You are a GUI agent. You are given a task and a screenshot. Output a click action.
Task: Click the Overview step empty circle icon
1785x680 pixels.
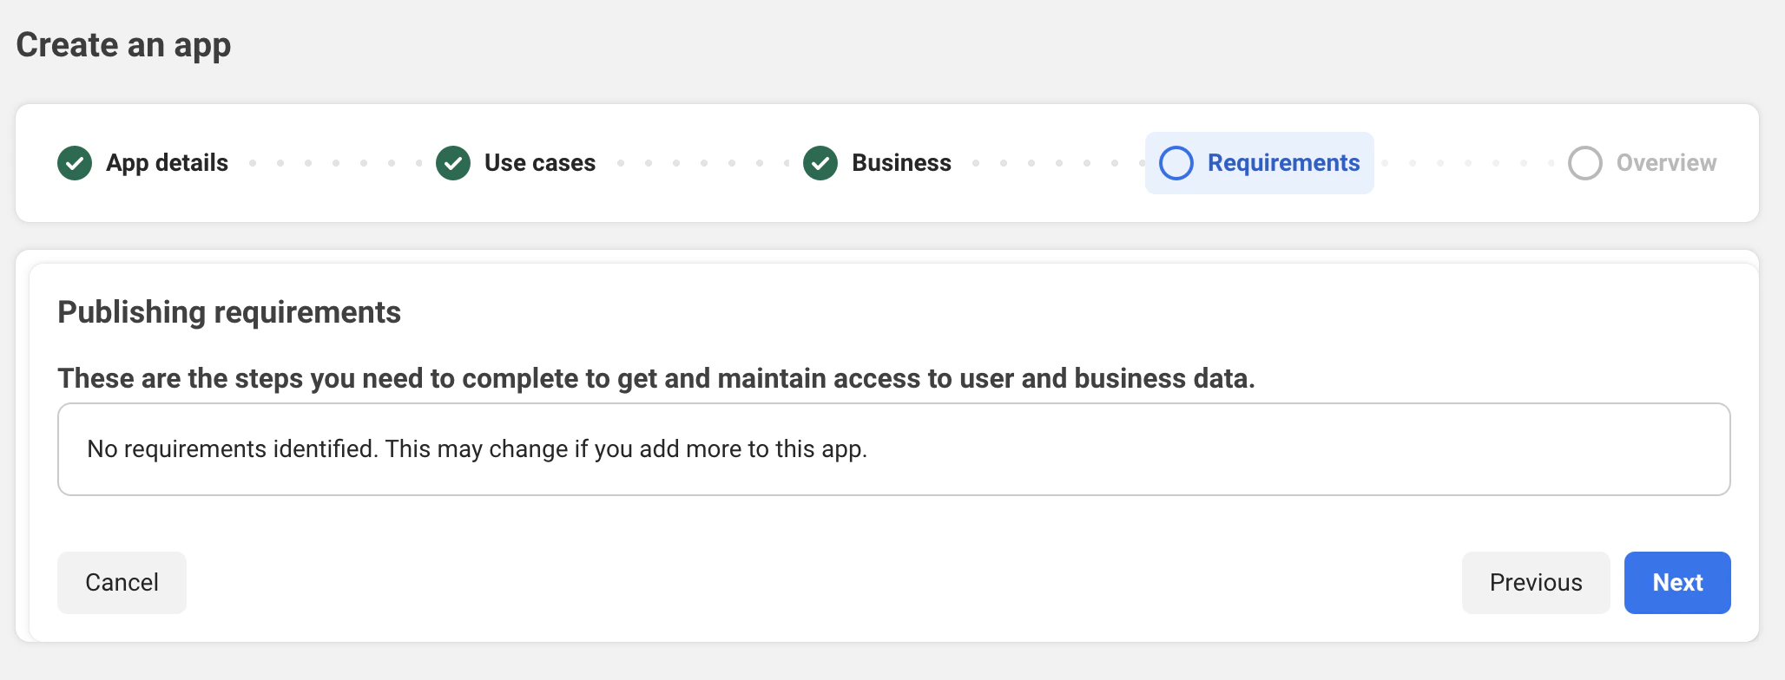(x=1584, y=163)
